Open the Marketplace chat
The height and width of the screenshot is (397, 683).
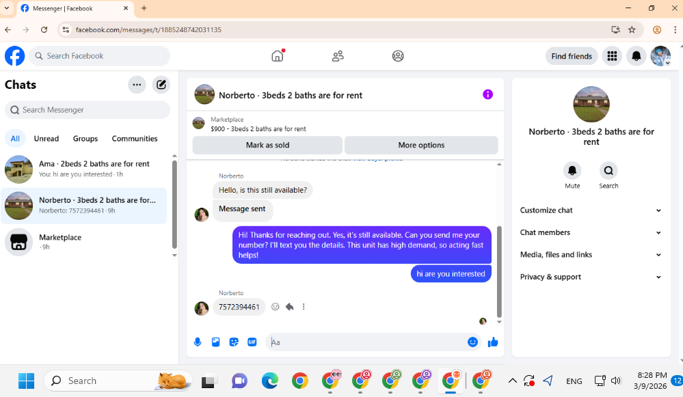click(84, 242)
